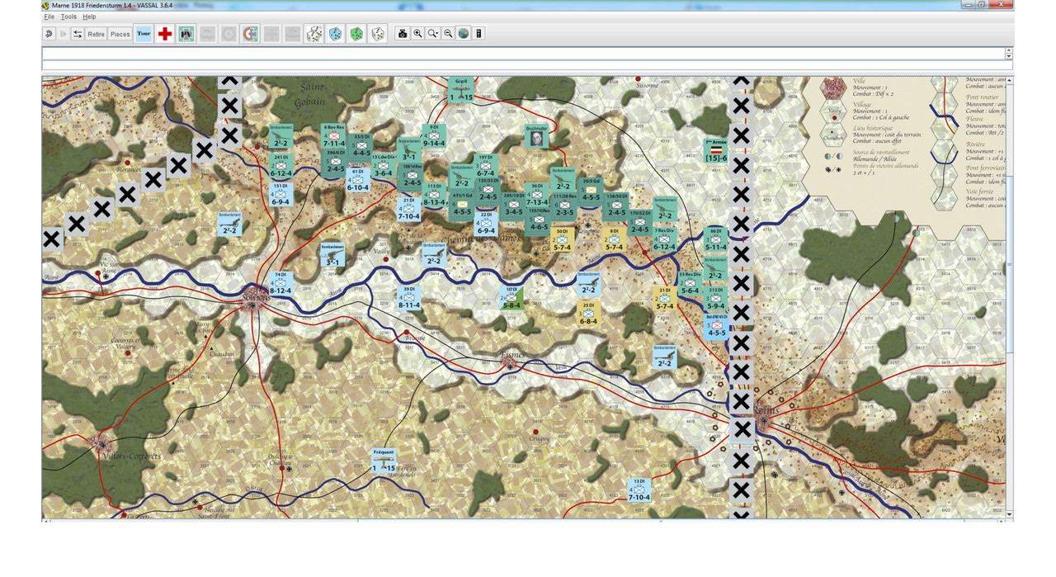The width and height of the screenshot is (1056, 577).
Task: Select the 9 DI counter
Action: click(x=434, y=136)
